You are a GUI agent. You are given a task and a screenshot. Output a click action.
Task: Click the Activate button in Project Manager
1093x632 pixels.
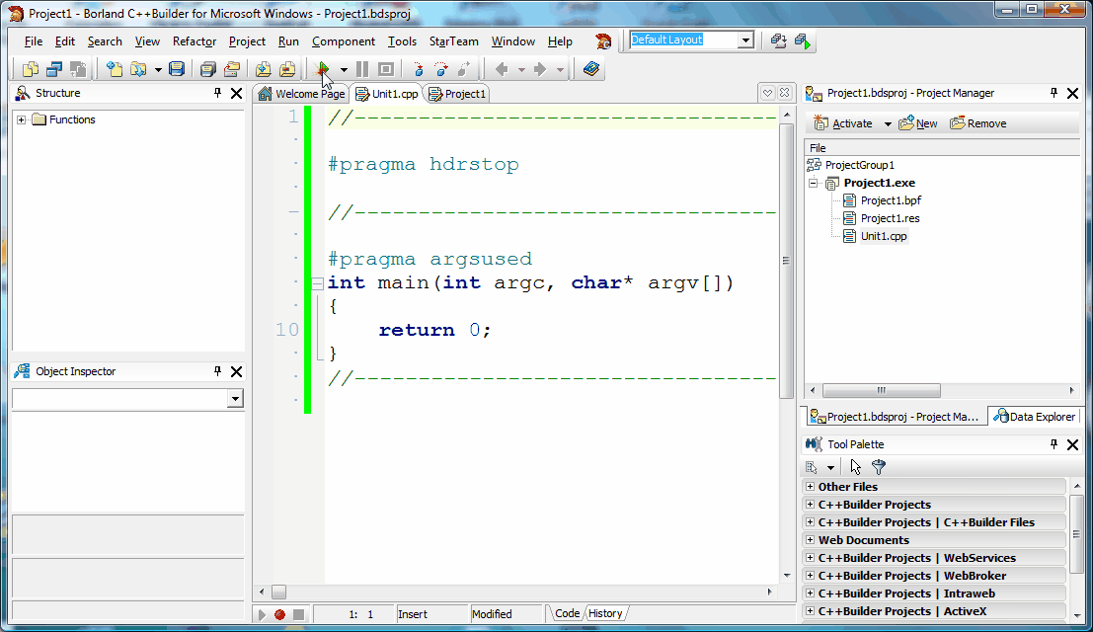tap(843, 123)
